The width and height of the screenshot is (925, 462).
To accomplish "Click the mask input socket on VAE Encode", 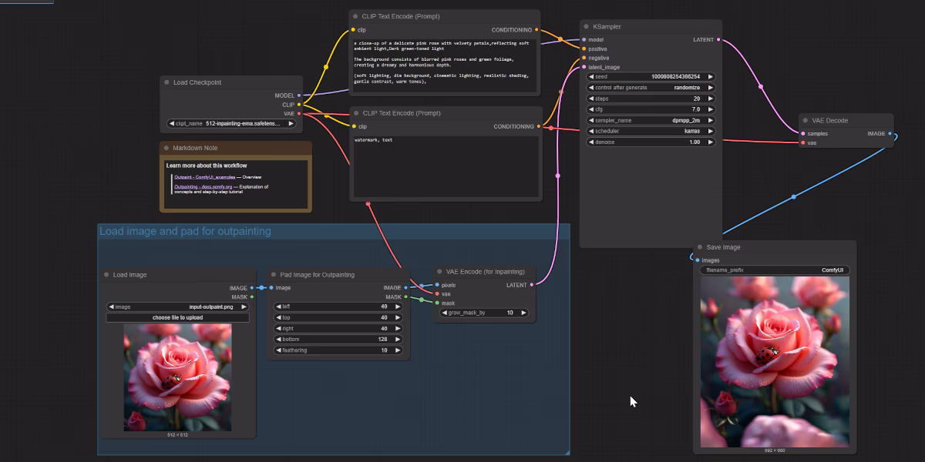I will [436, 303].
